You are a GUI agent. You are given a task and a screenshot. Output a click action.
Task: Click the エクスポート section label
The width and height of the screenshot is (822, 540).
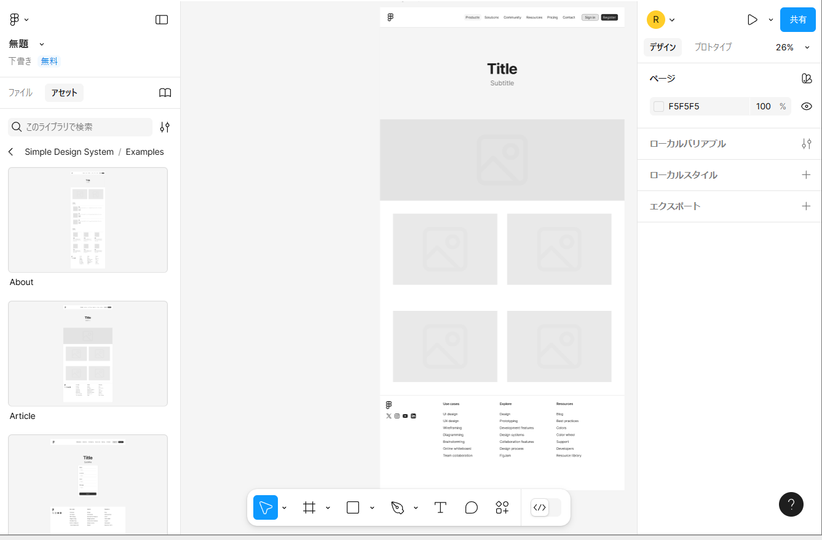tap(675, 206)
